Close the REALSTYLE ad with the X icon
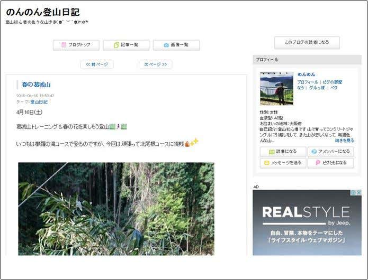368x280 pixels. point(359,192)
